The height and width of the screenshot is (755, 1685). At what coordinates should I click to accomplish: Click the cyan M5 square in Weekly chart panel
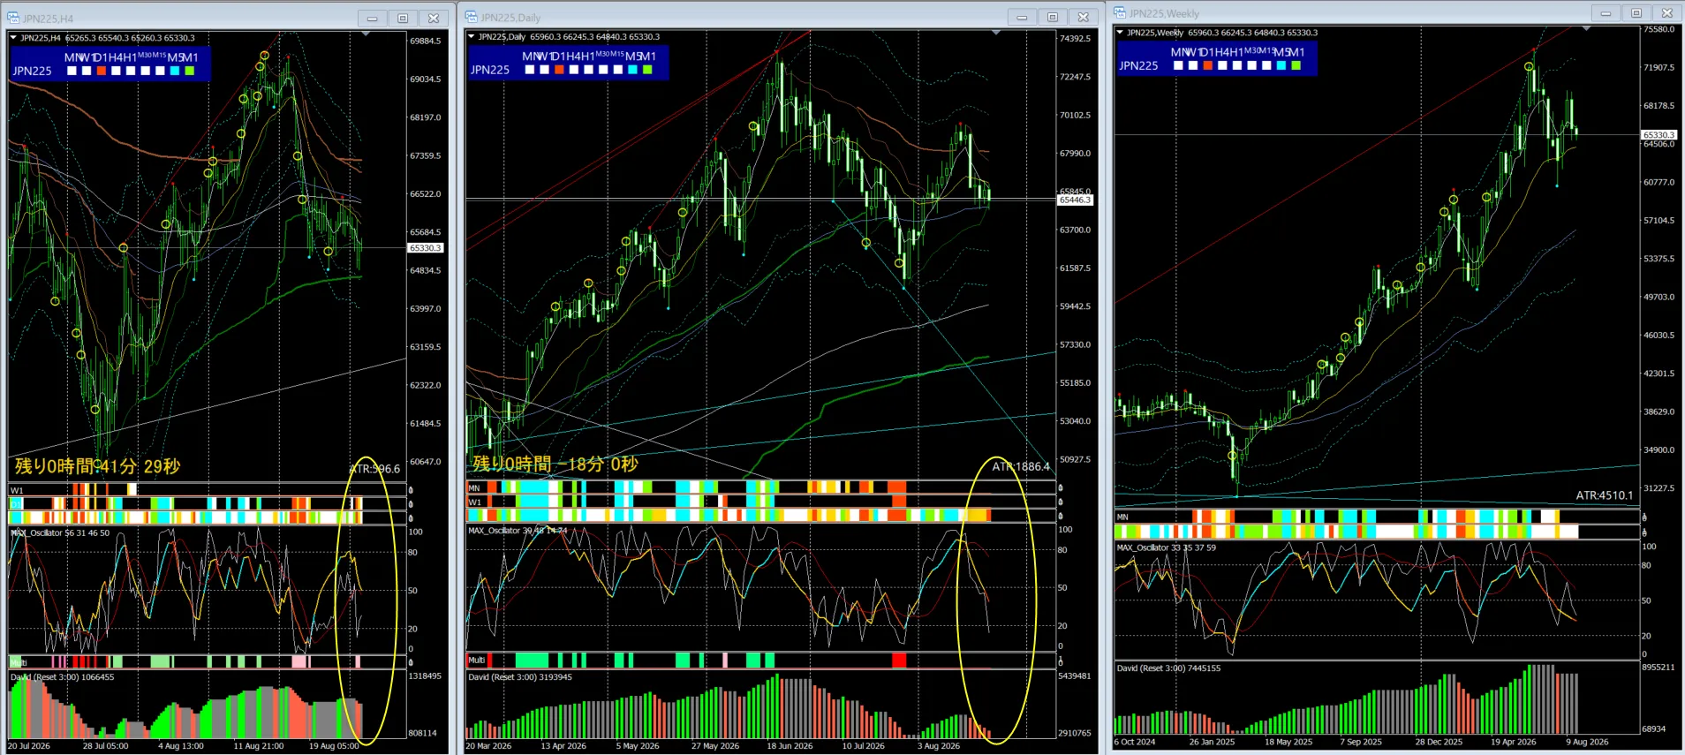coord(1281,65)
